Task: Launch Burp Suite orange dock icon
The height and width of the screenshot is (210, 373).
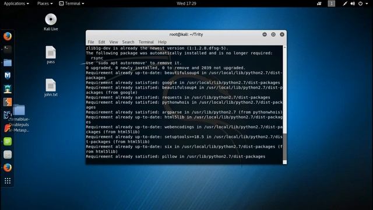Action: click(x=8, y=102)
